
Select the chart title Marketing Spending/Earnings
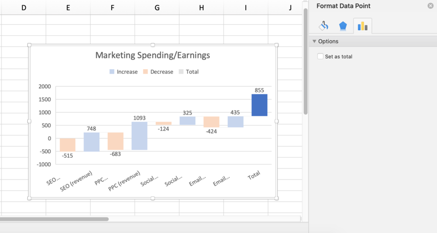pos(152,55)
